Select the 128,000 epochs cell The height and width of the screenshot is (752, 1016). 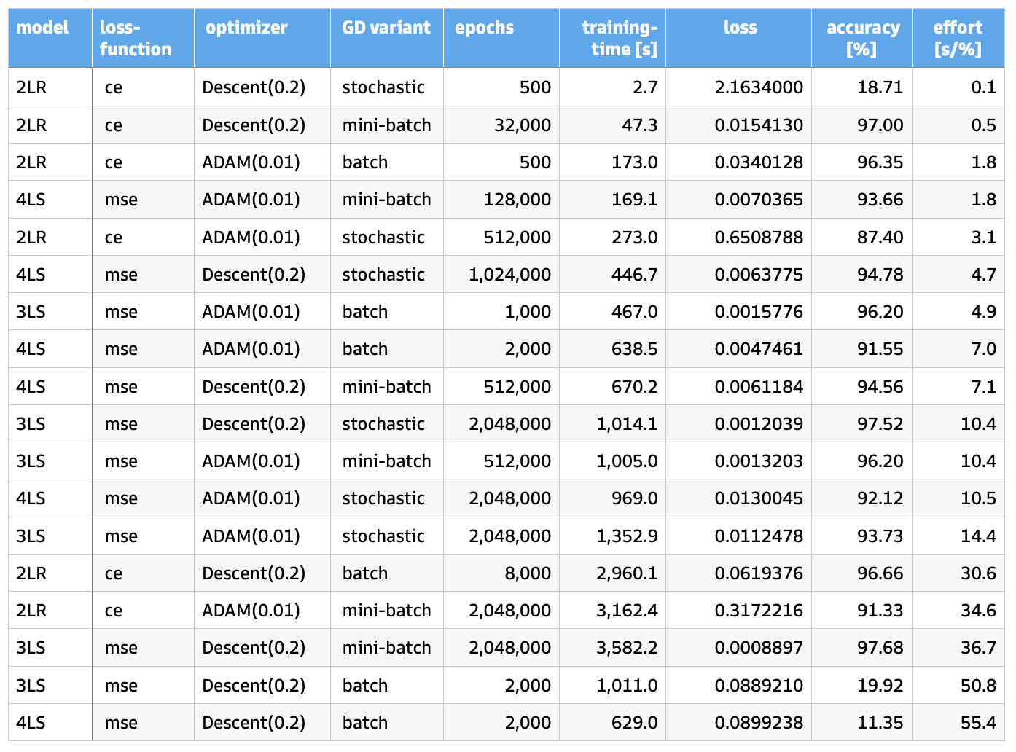pyautogui.click(x=517, y=200)
